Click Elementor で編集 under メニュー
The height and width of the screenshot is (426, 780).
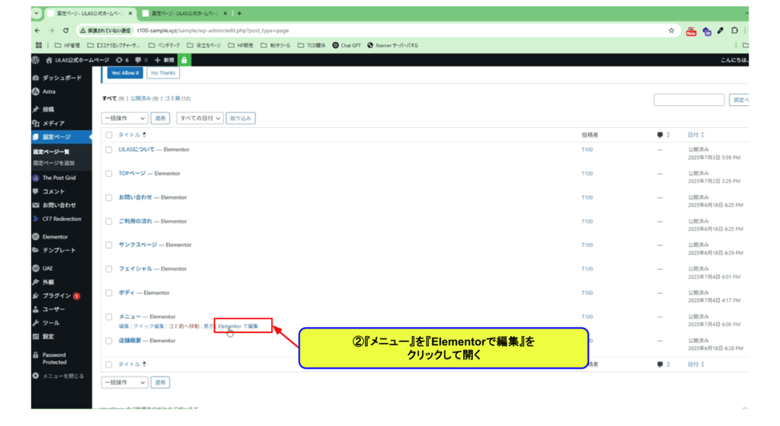[x=238, y=326]
